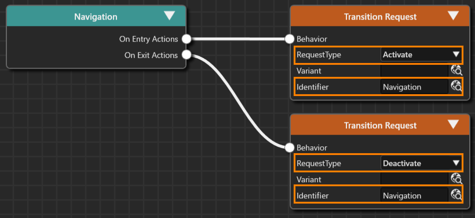
Task: Collapse the Navigation node with its triangle
Action: [x=169, y=16]
